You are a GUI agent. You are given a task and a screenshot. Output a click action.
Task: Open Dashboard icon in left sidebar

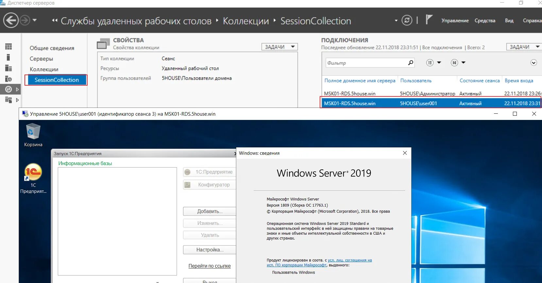click(x=8, y=46)
